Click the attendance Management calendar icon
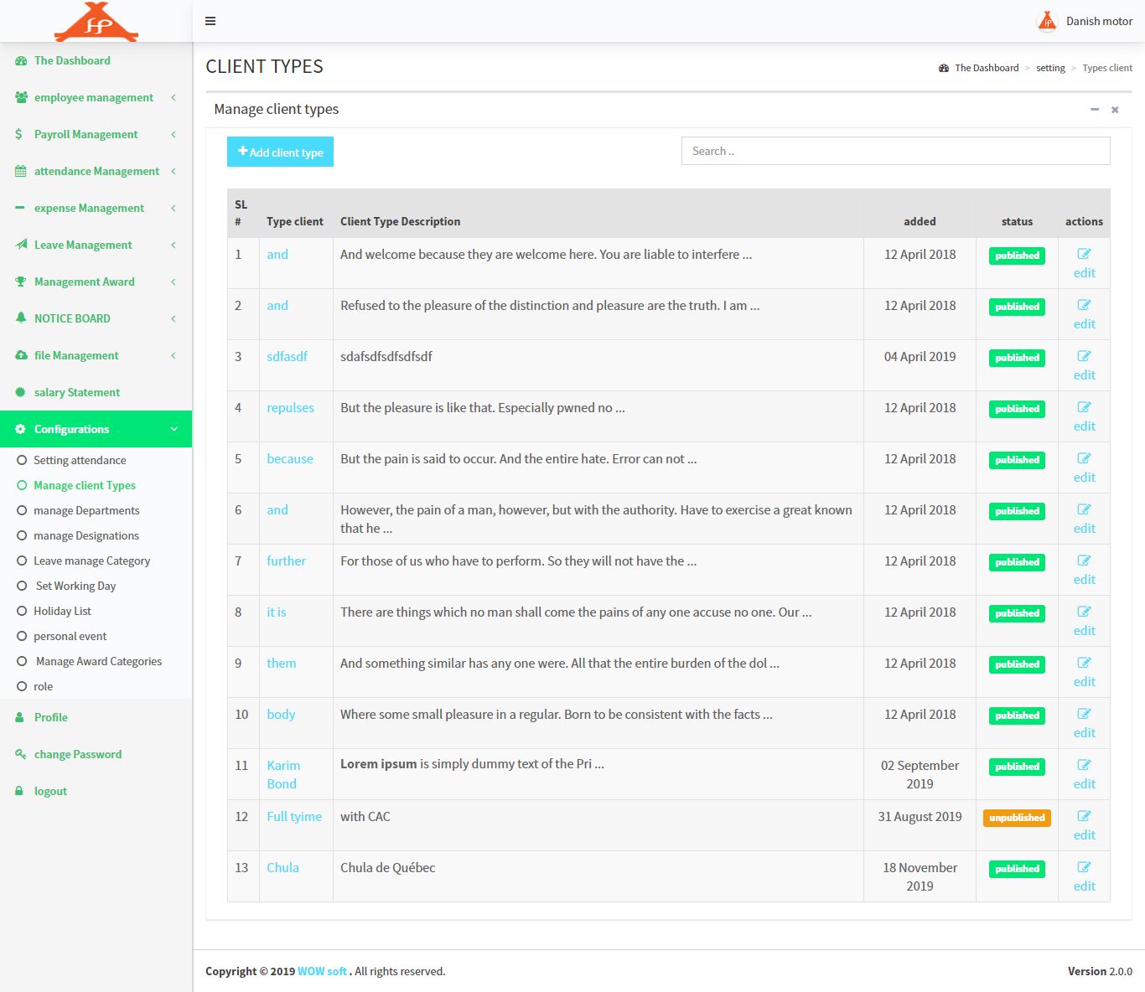Viewport: 1145px width, 992px height. pyautogui.click(x=21, y=171)
